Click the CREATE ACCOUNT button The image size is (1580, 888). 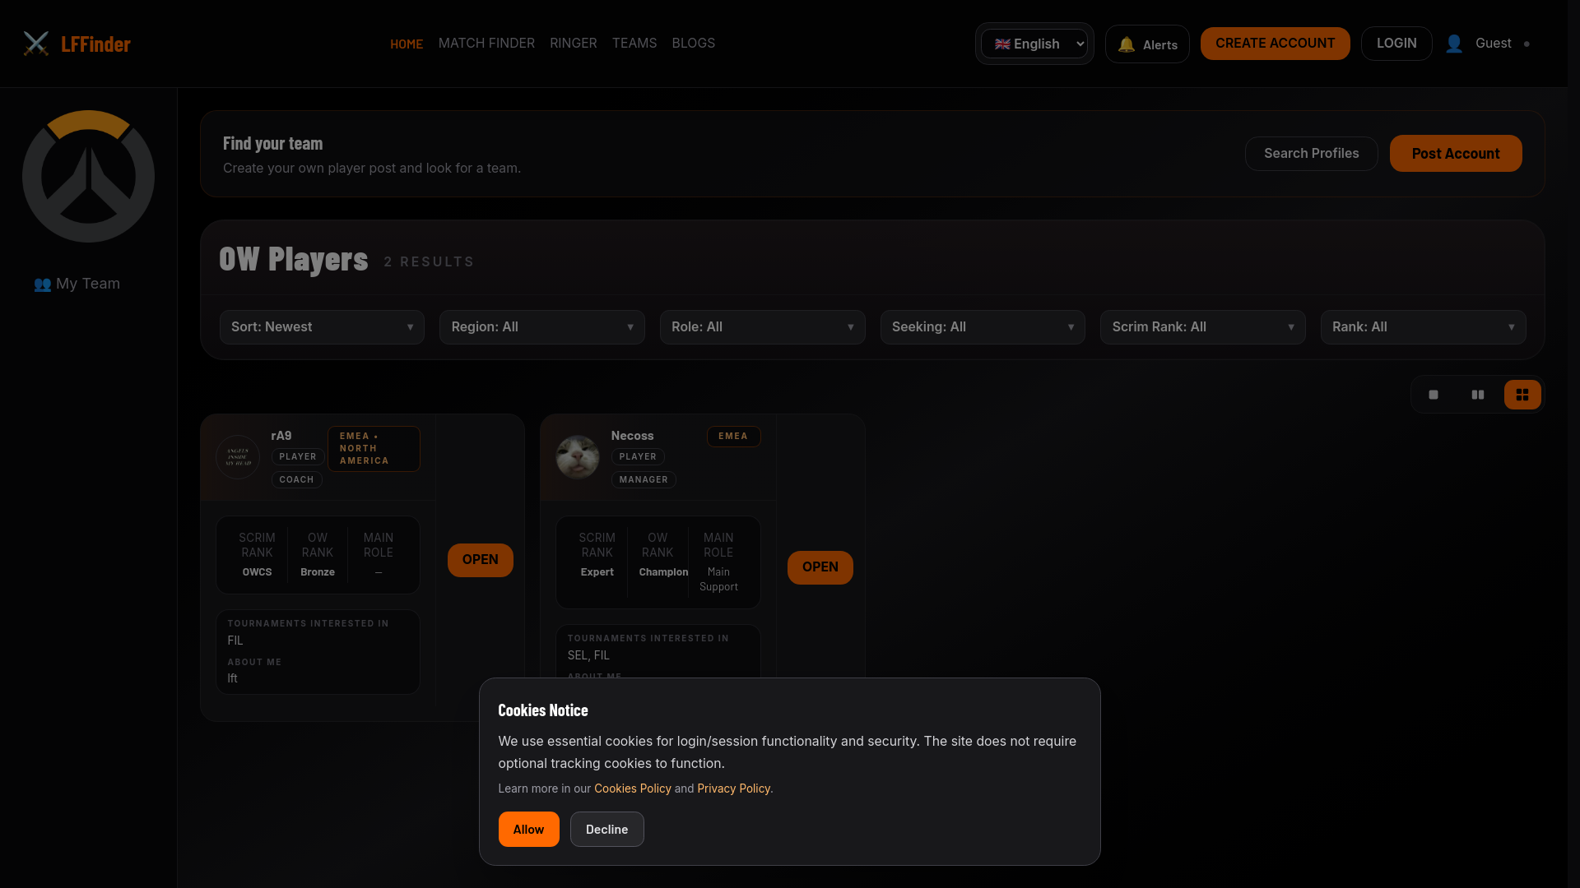[x=1276, y=44]
